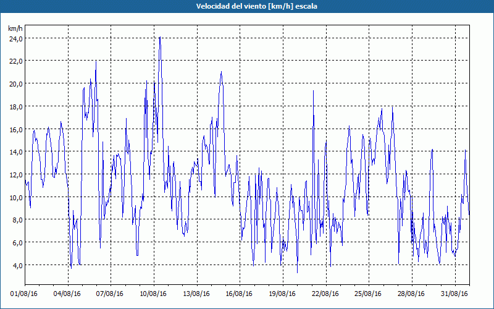
Task: Click the '22/08/16' date label
Action: [325, 294]
